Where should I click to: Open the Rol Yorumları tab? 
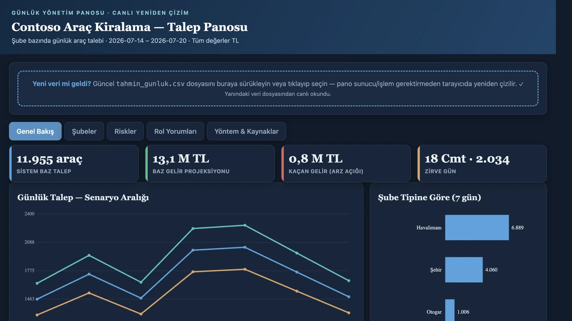click(x=175, y=132)
